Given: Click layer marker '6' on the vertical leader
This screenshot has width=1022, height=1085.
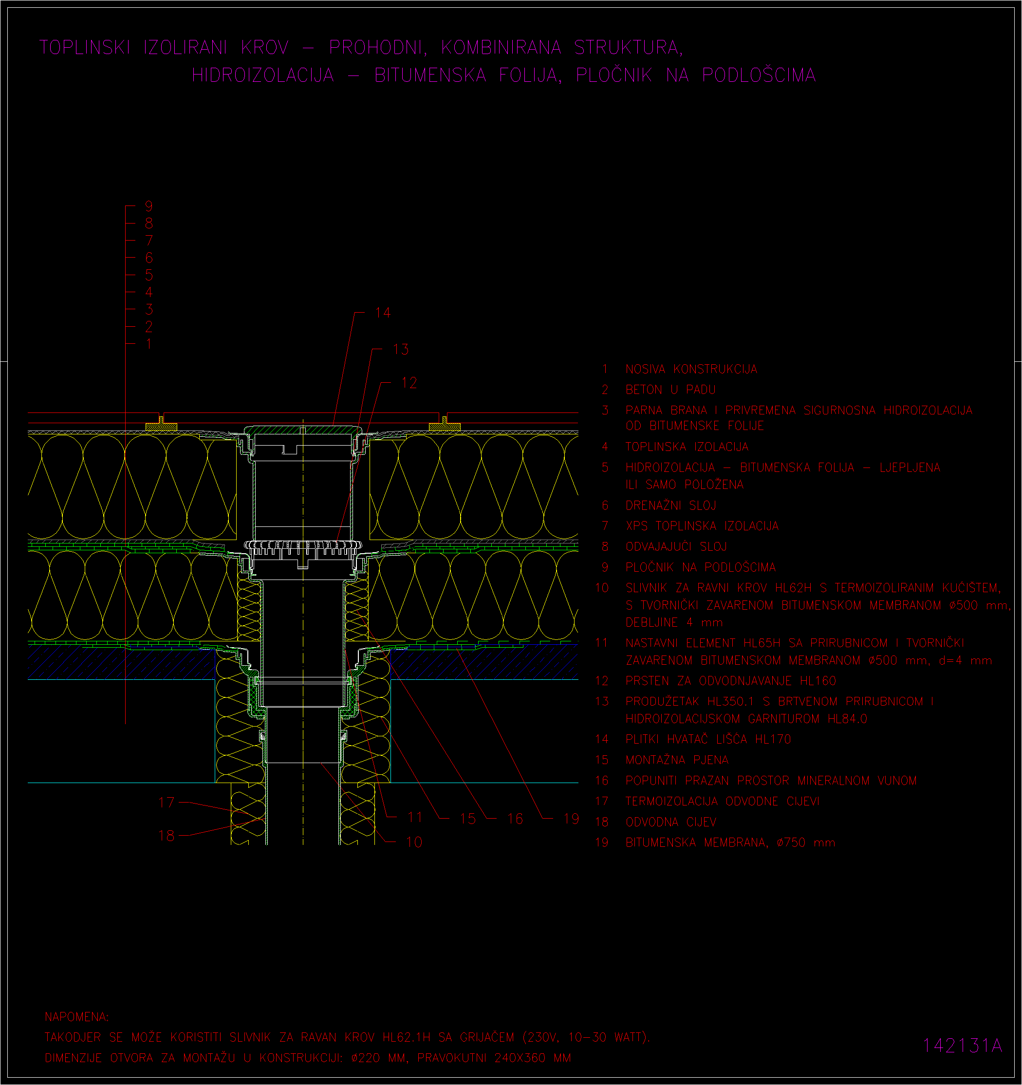Looking at the screenshot, I should (x=149, y=258).
